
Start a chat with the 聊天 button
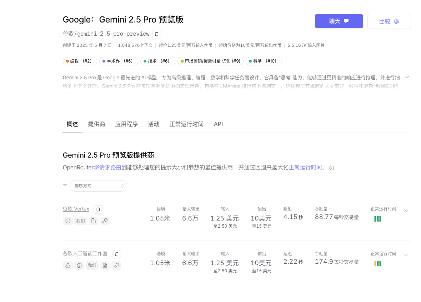(339, 21)
